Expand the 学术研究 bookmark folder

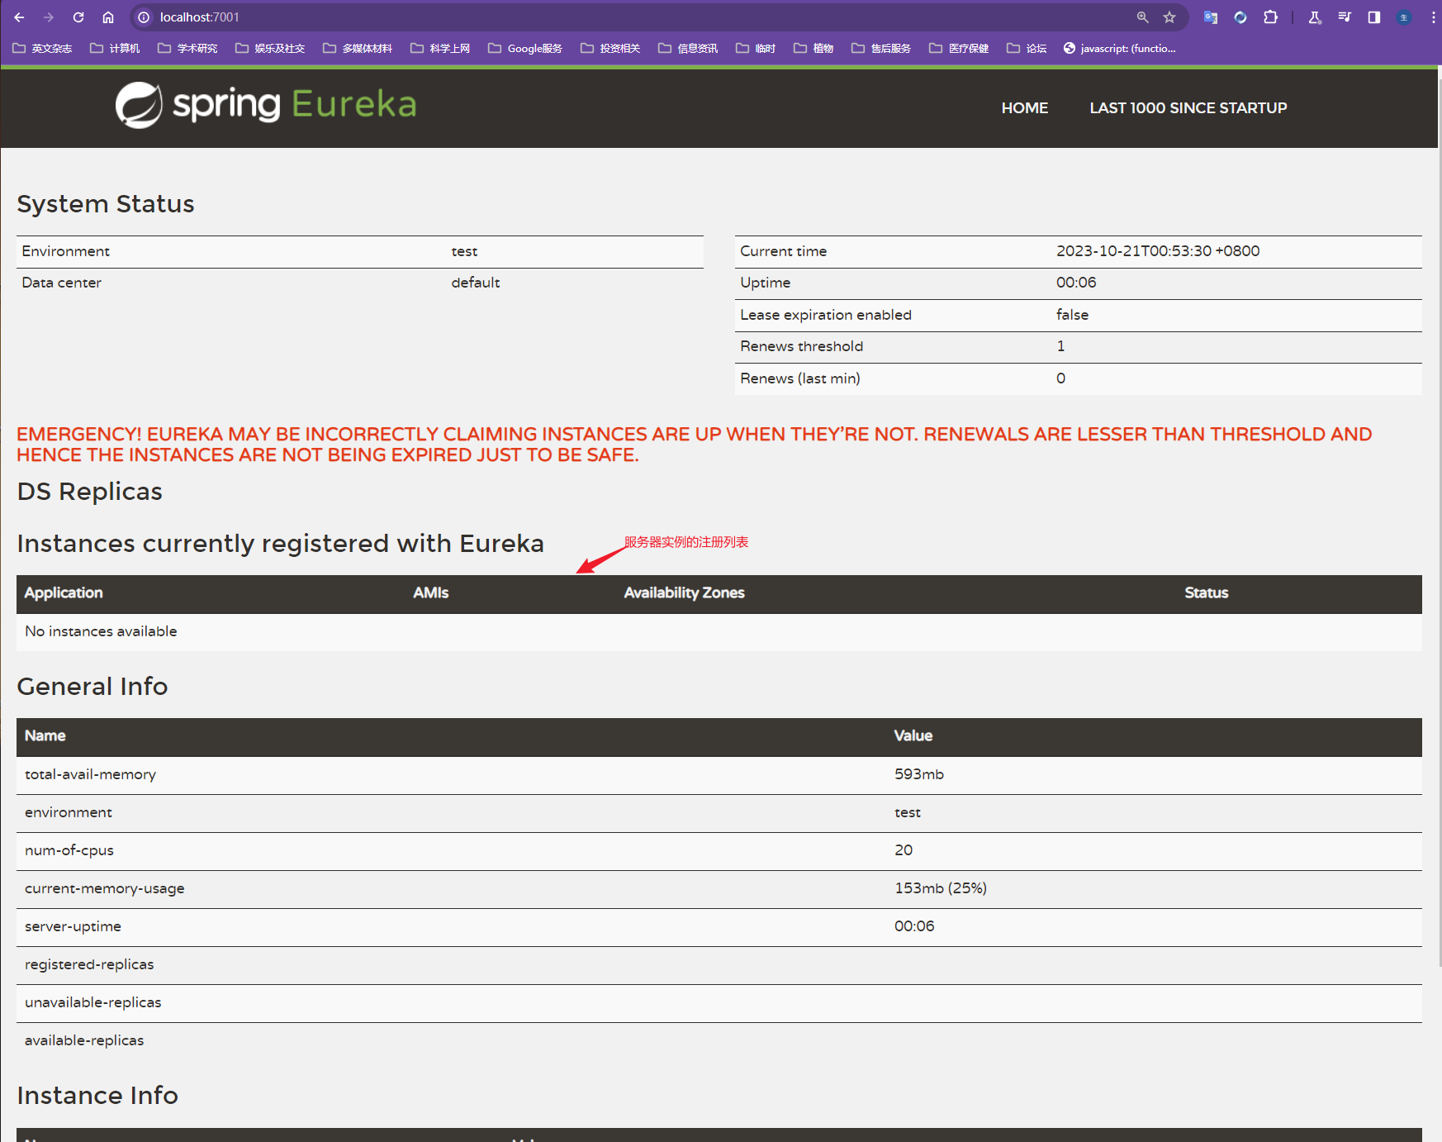tap(187, 49)
